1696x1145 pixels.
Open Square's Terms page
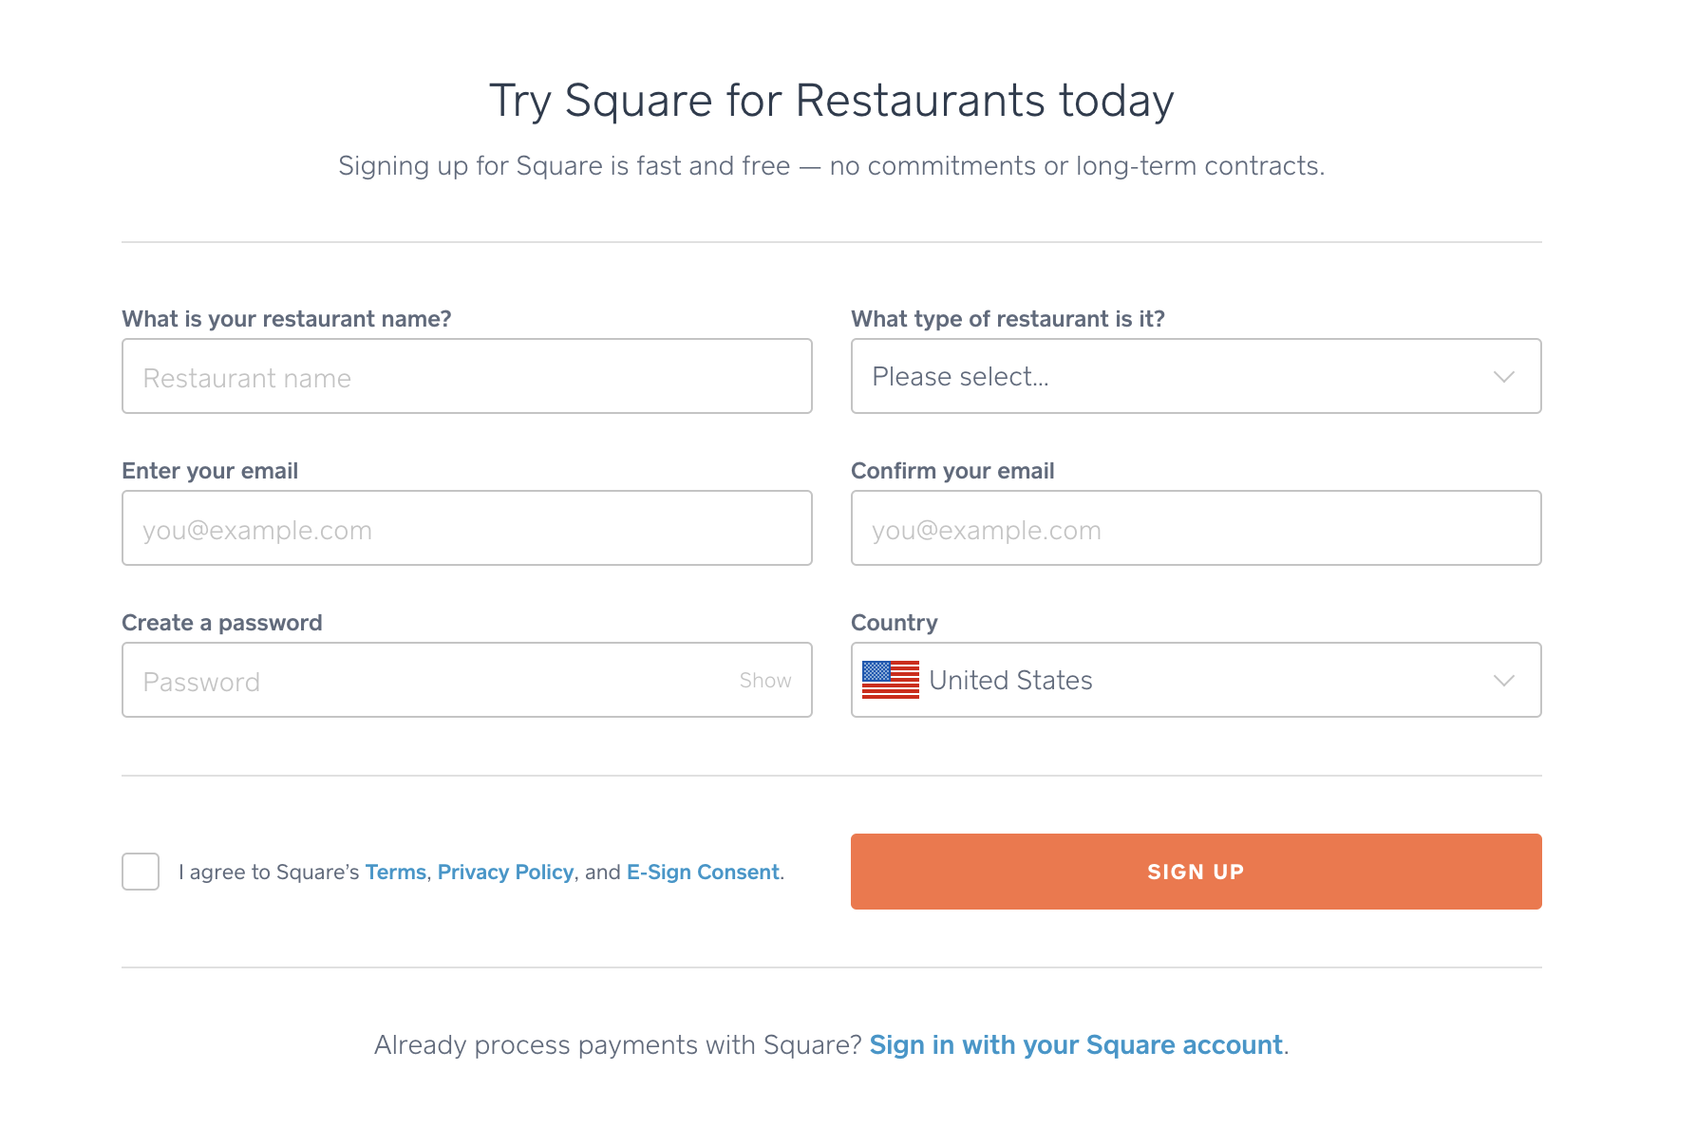point(396,872)
